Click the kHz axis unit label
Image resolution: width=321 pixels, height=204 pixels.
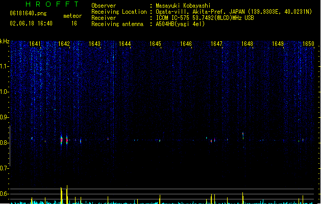point(5,41)
